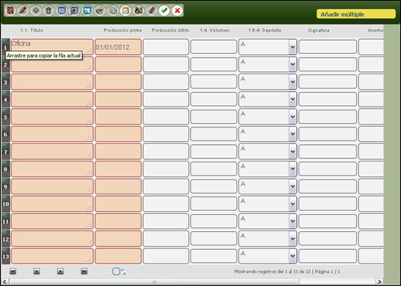Click the Volumen field in row 1
The height and width of the screenshot is (286, 401).
[x=214, y=47]
